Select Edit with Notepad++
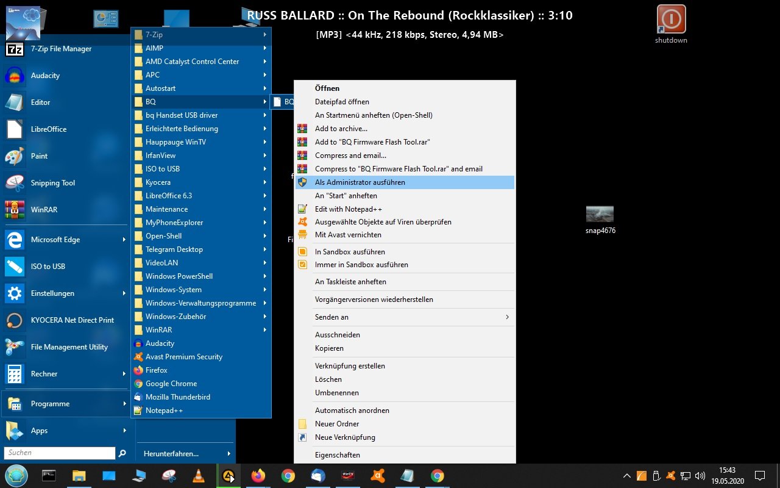Viewport: 780px width, 488px height. coord(405,209)
